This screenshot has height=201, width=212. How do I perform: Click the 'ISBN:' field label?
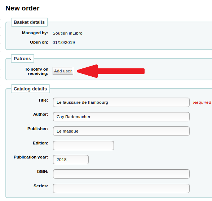click(x=43, y=171)
